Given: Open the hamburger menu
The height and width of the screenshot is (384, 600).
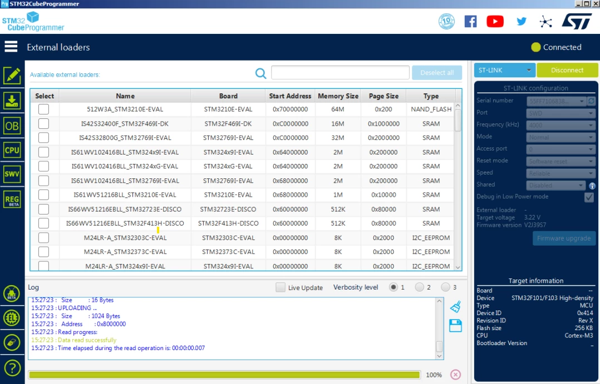Looking at the screenshot, I should coord(11,47).
